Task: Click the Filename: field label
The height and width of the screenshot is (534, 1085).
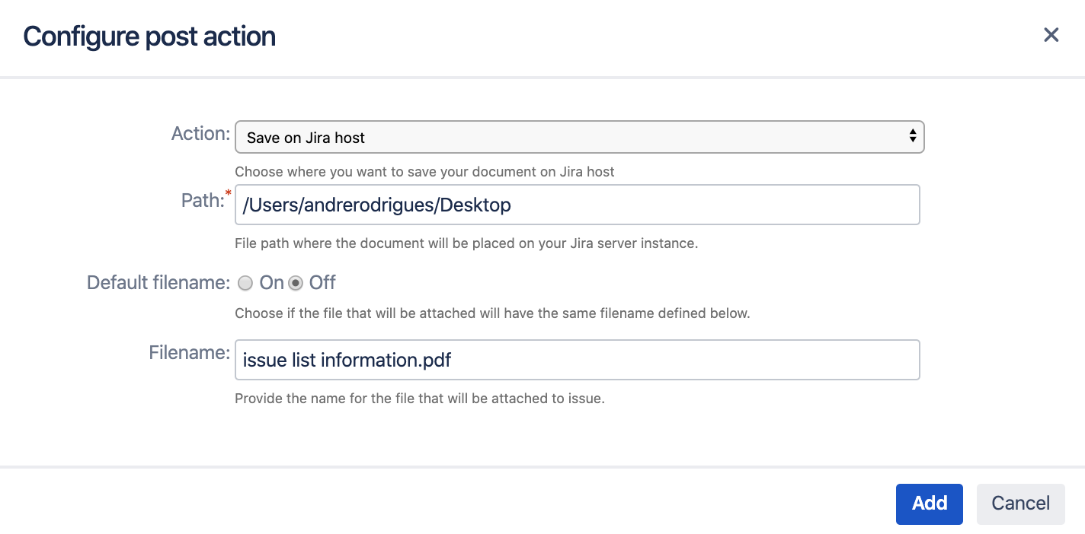Action: click(x=189, y=353)
